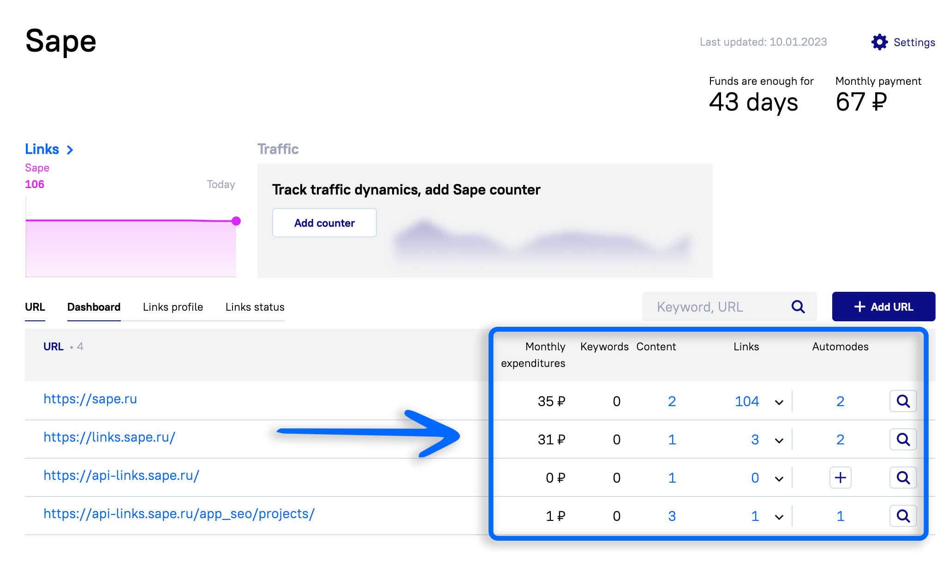The image size is (948, 561).
Task: Open Settings via the gear icon
Action: (x=880, y=42)
